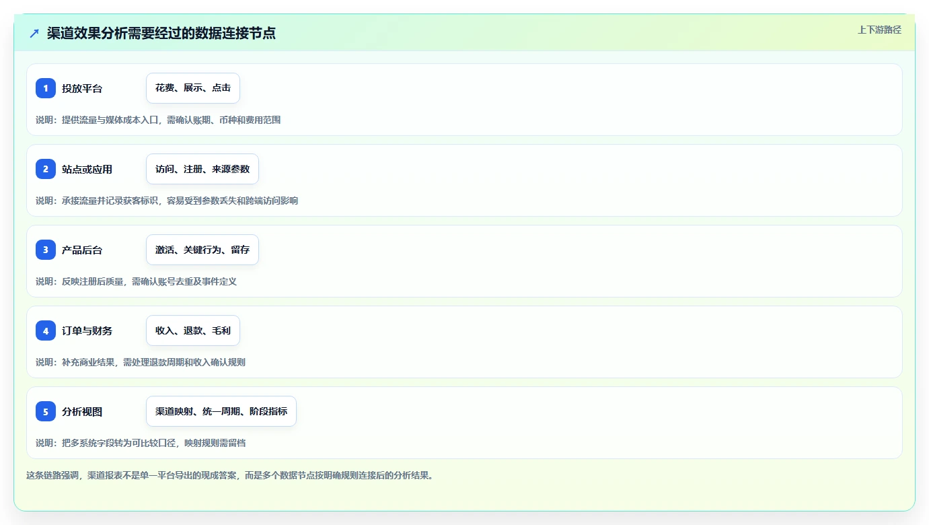929x525 pixels.
Task: Click step badge 2 for 站点或应用
Action: 46,169
